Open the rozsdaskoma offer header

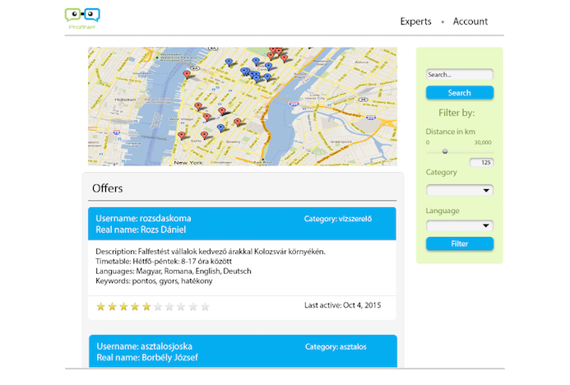click(x=242, y=224)
